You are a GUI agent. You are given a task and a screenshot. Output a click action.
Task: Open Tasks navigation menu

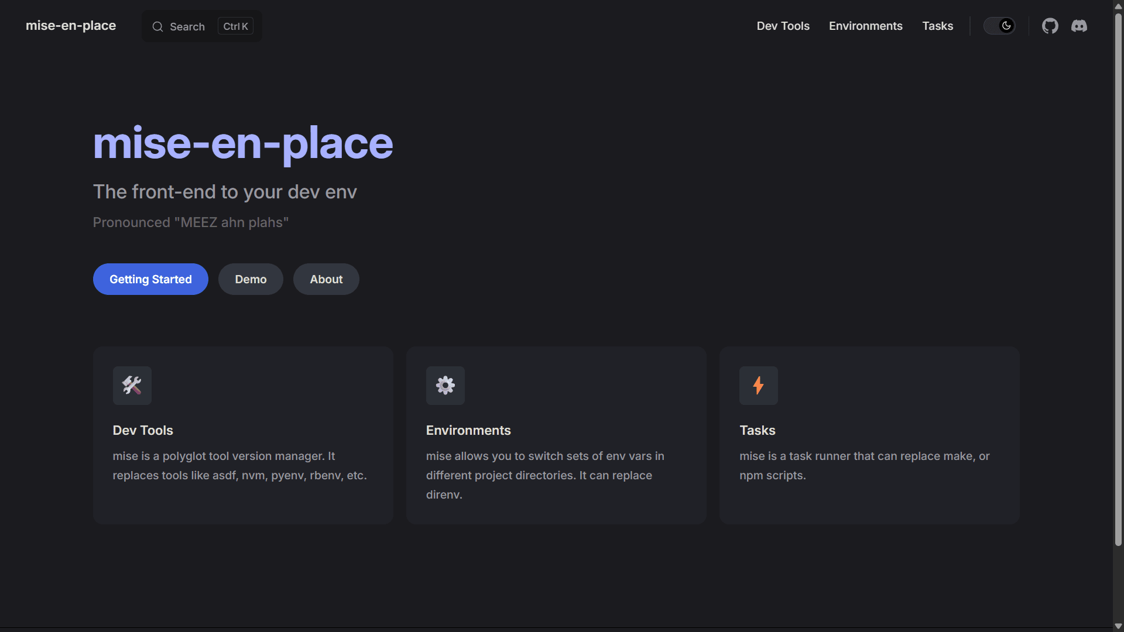click(x=937, y=26)
